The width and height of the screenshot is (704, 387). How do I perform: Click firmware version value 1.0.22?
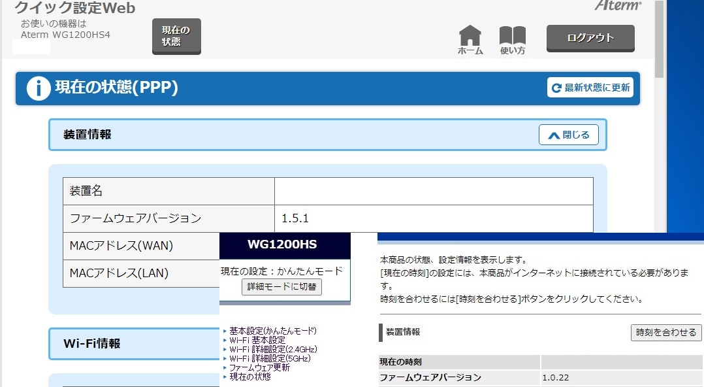click(x=555, y=378)
